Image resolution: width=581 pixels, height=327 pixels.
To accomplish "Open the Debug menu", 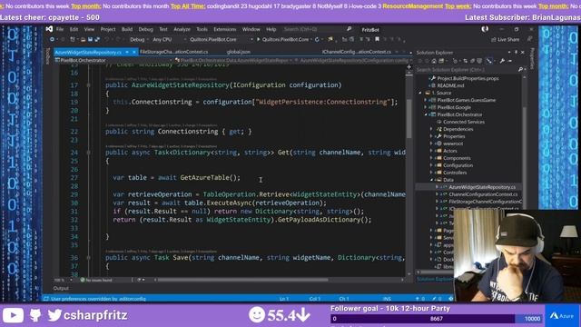I will 145,29.
